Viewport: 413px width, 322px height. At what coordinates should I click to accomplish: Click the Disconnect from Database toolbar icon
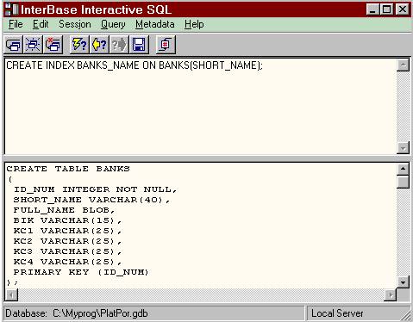[53, 45]
